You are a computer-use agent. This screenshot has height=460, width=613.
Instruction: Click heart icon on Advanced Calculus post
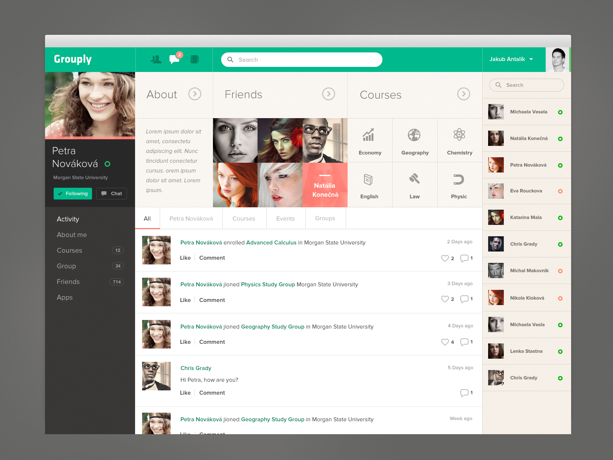click(x=445, y=258)
